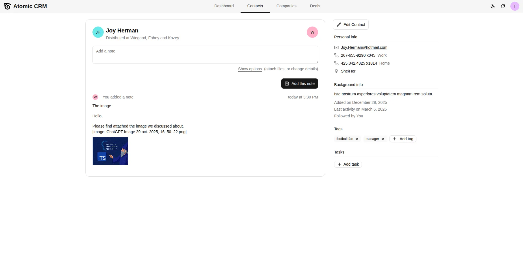523x261 pixels.
Task: Switch to the Dashboard tab
Action: 224,6
